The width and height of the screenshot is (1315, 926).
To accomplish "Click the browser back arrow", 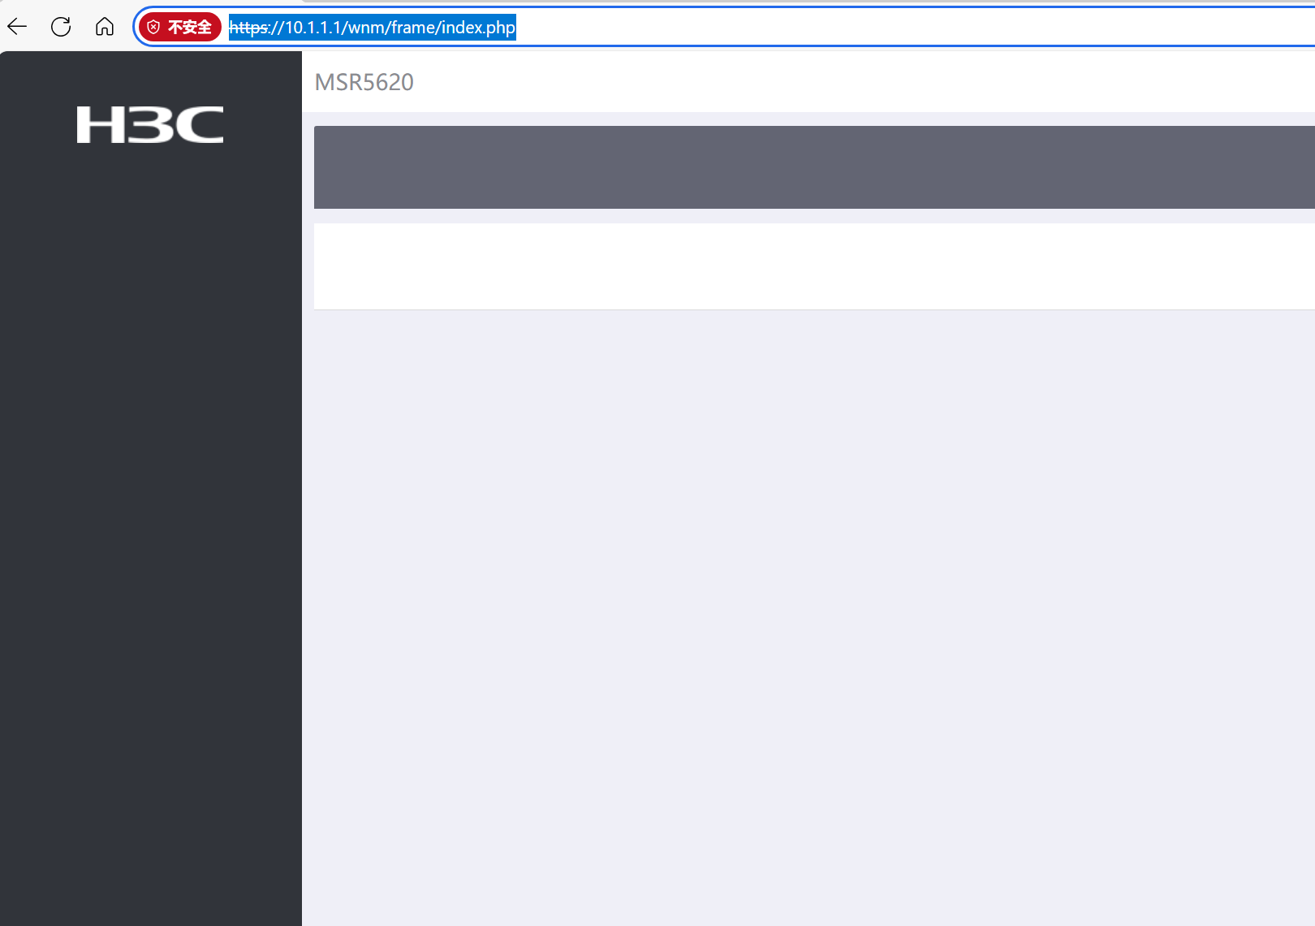I will click(17, 27).
